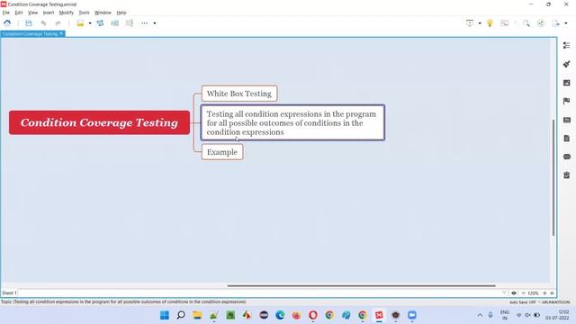Click the horizontal scrollbar of the canvas
Image resolution: width=576 pixels, height=324 pixels.
pyautogui.click(x=361, y=285)
